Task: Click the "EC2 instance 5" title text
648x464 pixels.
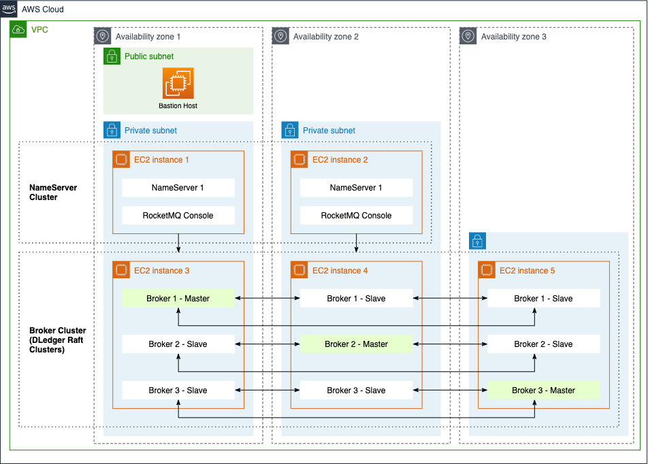Action: click(528, 271)
